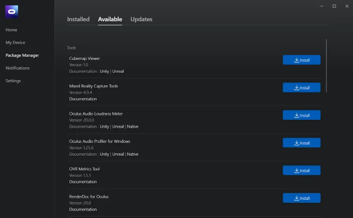The height and width of the screenshot is (218, 353).
Task: Install Cubemap Viewer
Action: 302,60
